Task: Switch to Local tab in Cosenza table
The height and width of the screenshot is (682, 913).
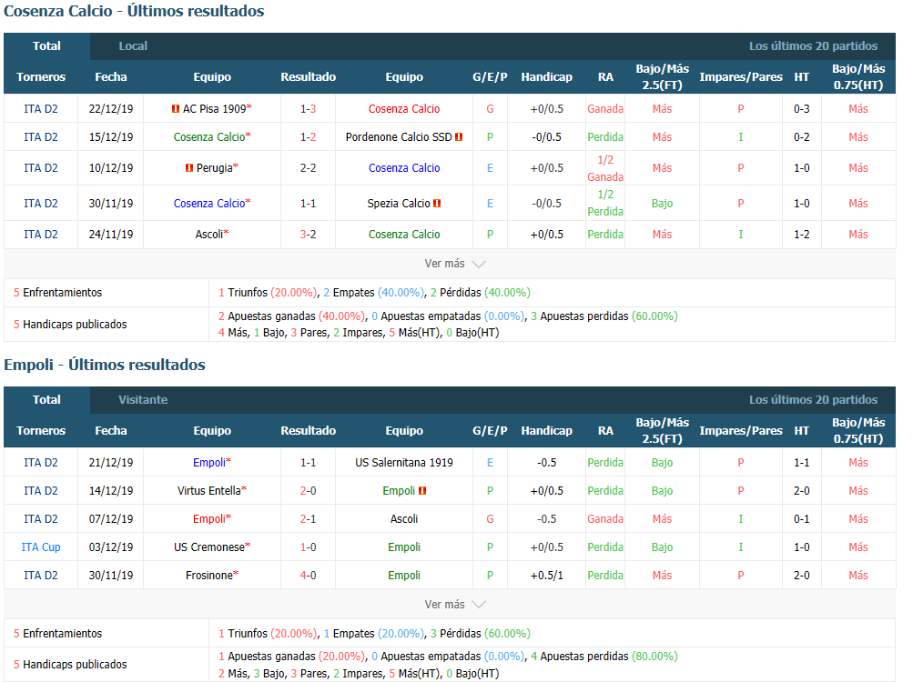Action: pyautogui.click(x=133, y=46)
